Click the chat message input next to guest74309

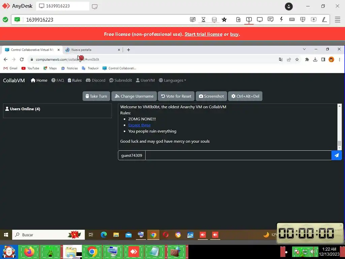(x=238, y=155)
